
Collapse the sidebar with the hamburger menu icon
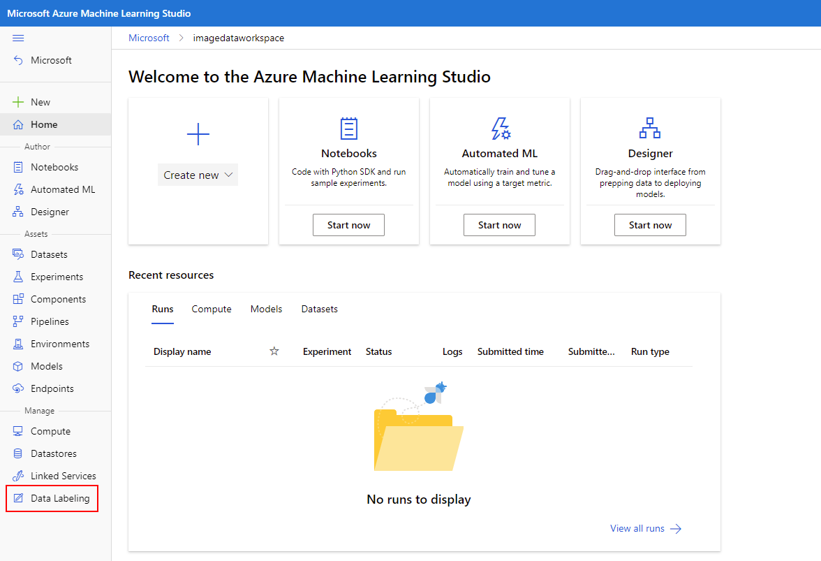(x=18, y=38)
